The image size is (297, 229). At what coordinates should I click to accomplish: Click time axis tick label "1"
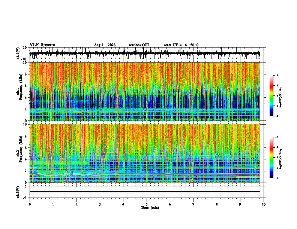click(53, 204)
